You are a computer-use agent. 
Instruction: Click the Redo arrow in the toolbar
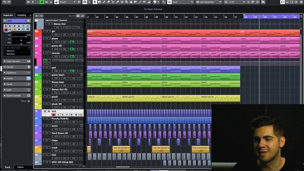[9, 2]
